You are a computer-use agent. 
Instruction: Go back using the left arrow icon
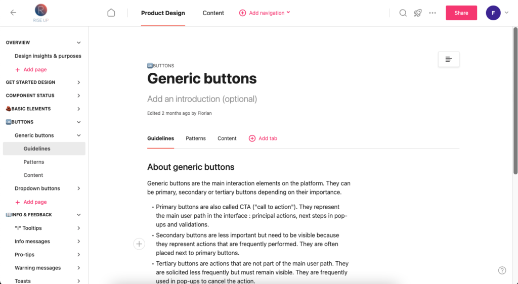(x=13, y=13)
